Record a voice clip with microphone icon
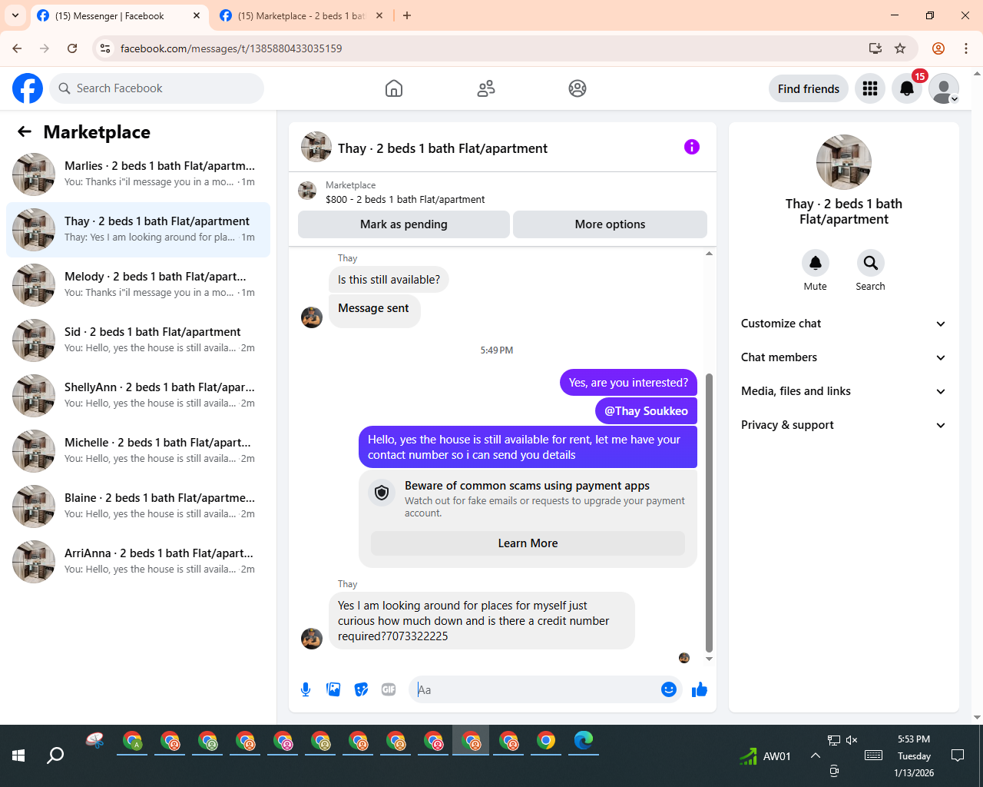Screen dimensions: 983x787 [306, 689]
